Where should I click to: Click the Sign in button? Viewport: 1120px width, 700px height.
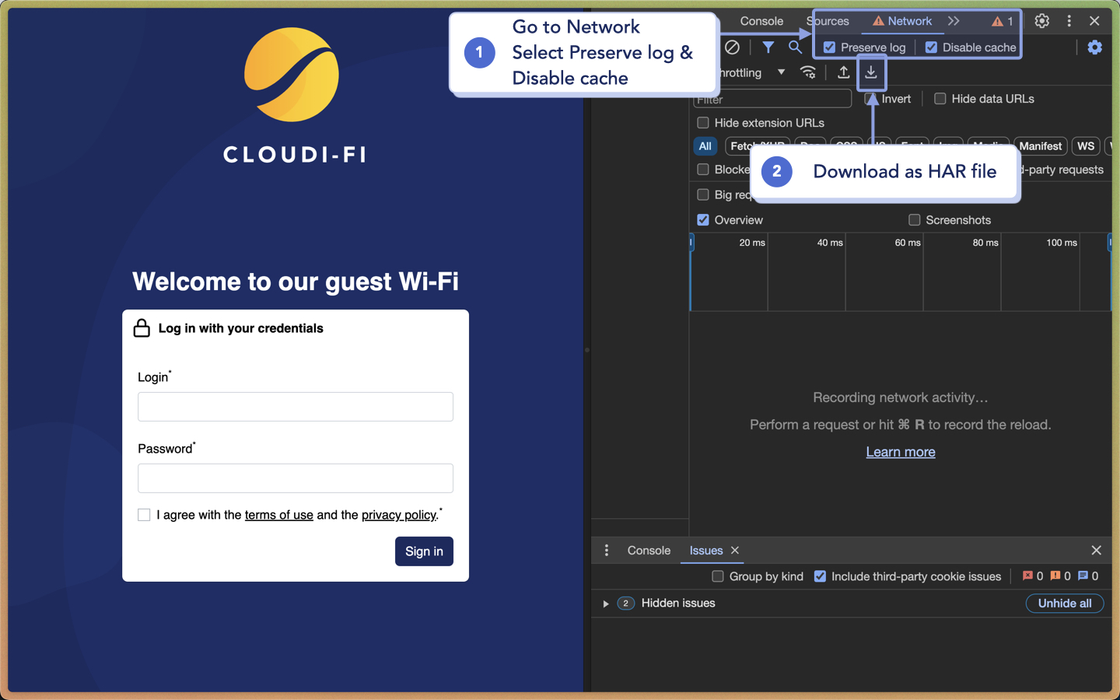pyautogui.click(x=424, y=551)
